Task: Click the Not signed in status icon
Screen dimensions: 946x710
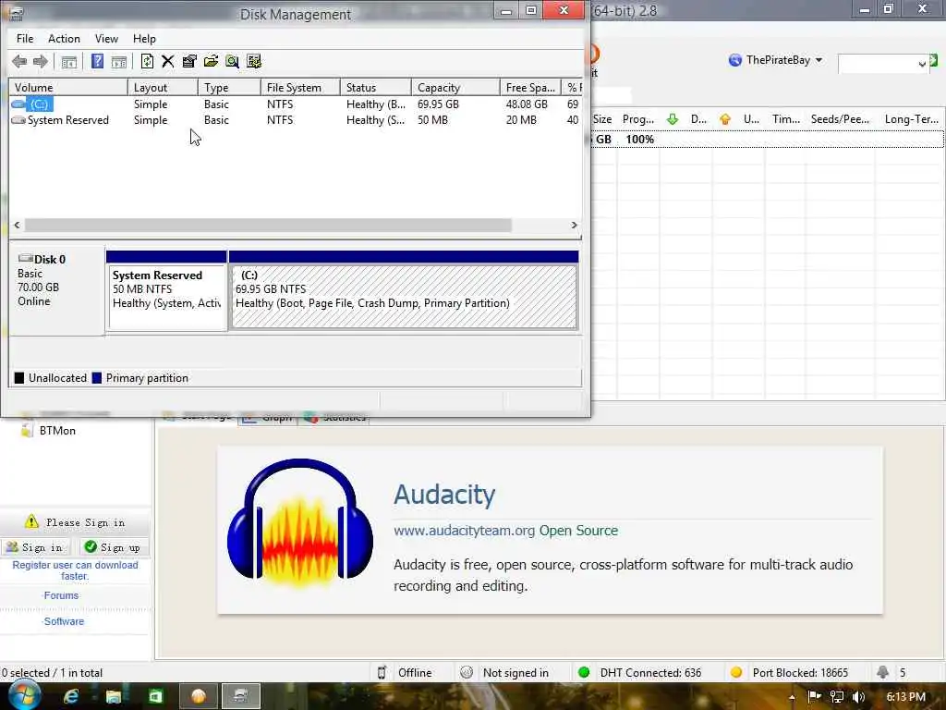Action: click(467, 673)
